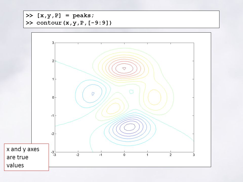Viewport: 243px width, 182px height.
Task: Click the y-axis tick label 1
Action: coord(53,79)
